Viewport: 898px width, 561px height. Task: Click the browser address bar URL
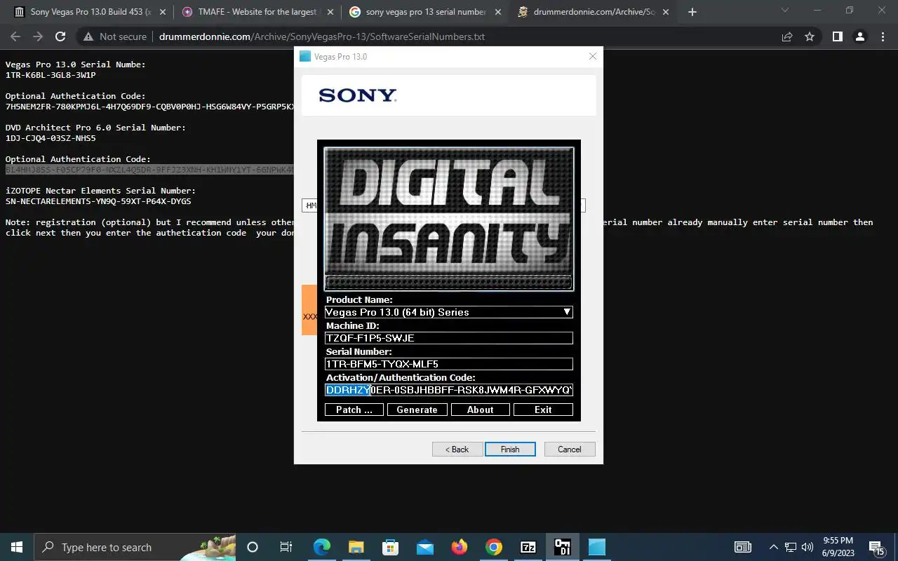pyautogui.click(x=322, y=36)
